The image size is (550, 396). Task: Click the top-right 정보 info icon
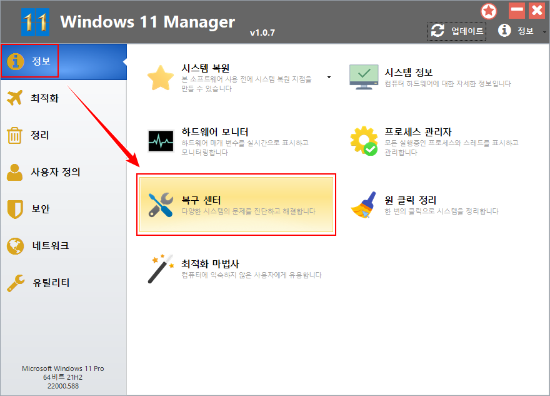pos(504,31)
